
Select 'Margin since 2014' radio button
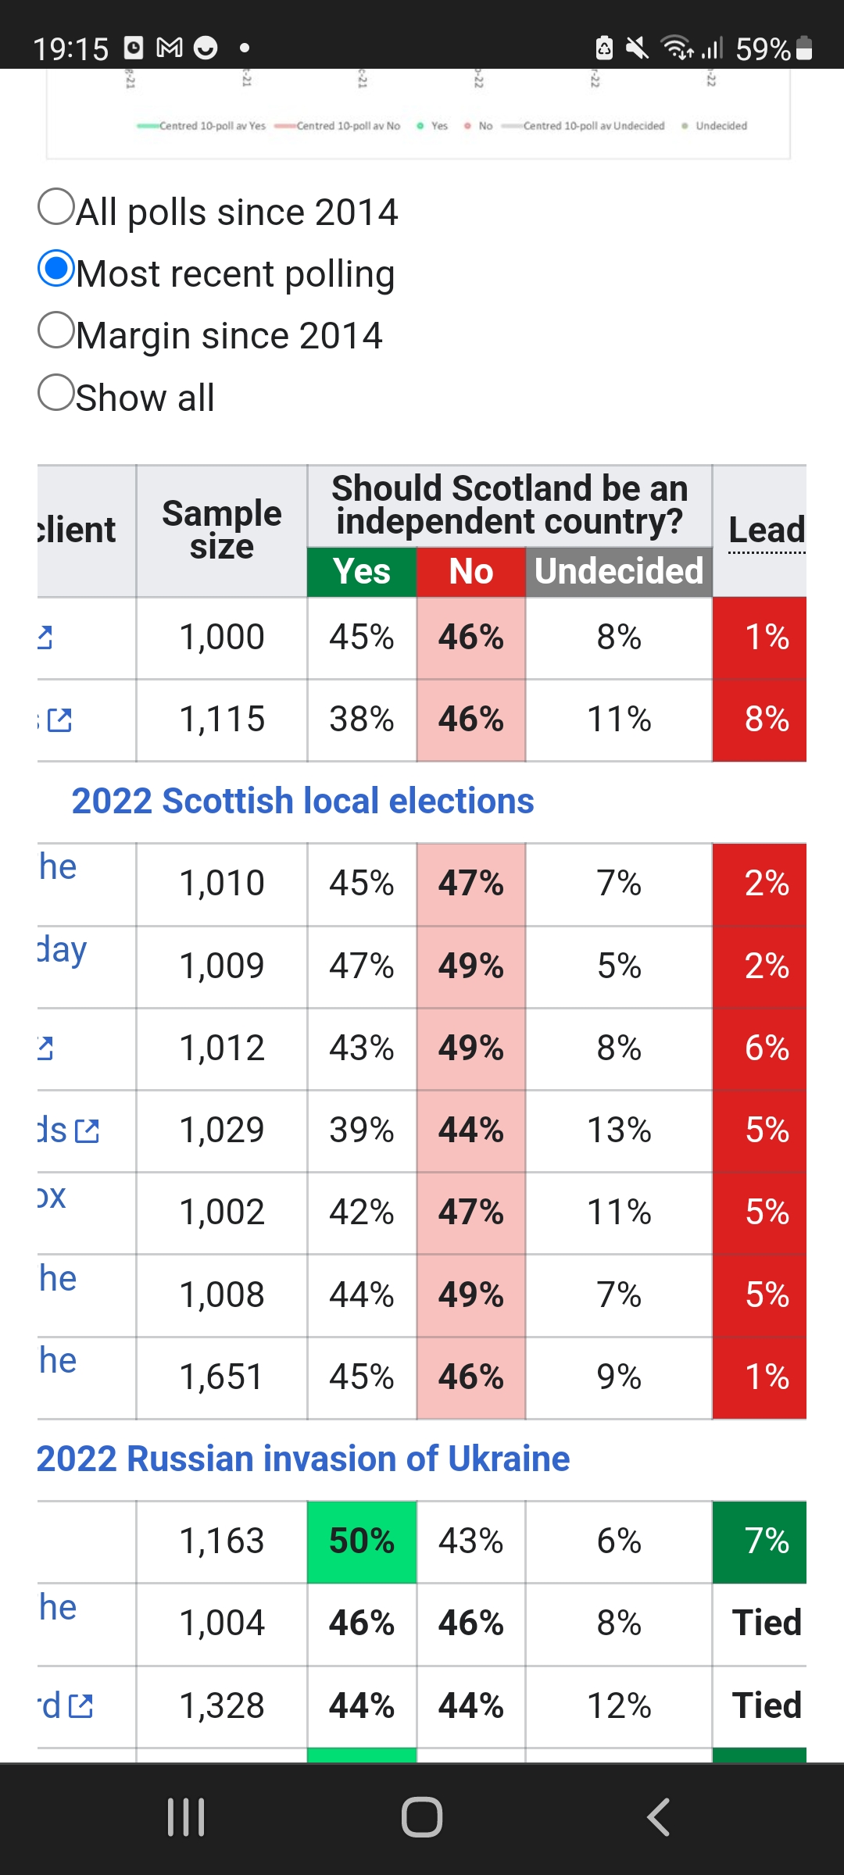point(56,331)
